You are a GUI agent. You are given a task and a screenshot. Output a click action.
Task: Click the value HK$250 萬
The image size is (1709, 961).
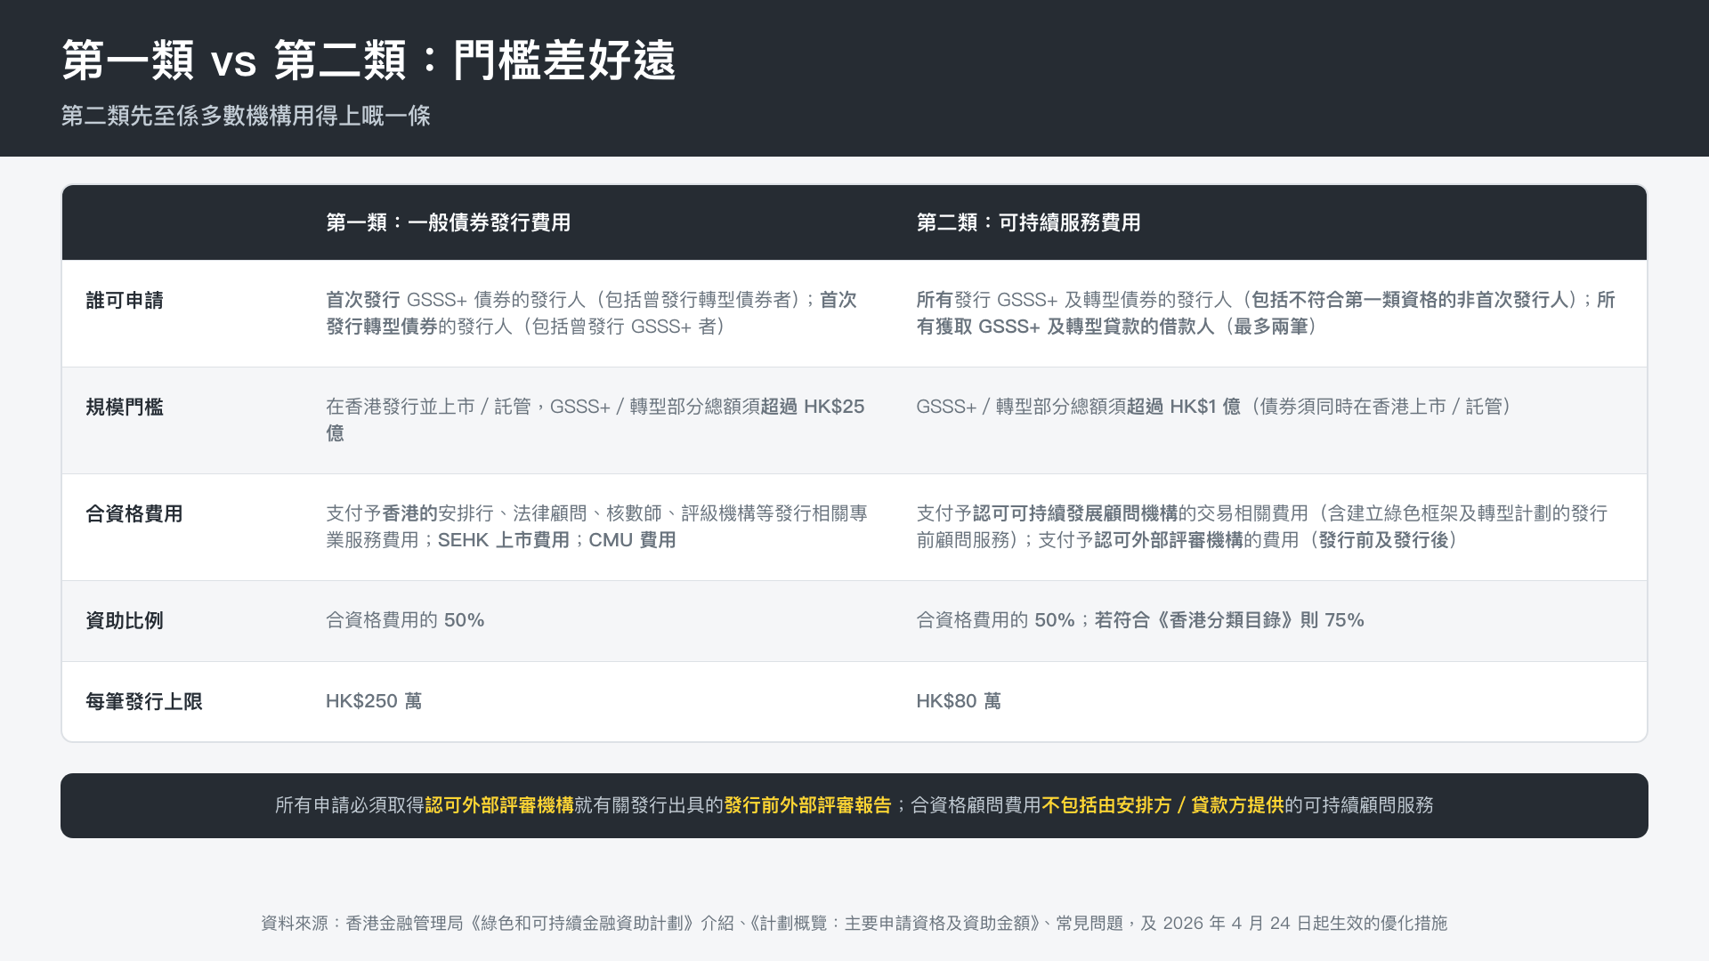(x=374, y=701)
